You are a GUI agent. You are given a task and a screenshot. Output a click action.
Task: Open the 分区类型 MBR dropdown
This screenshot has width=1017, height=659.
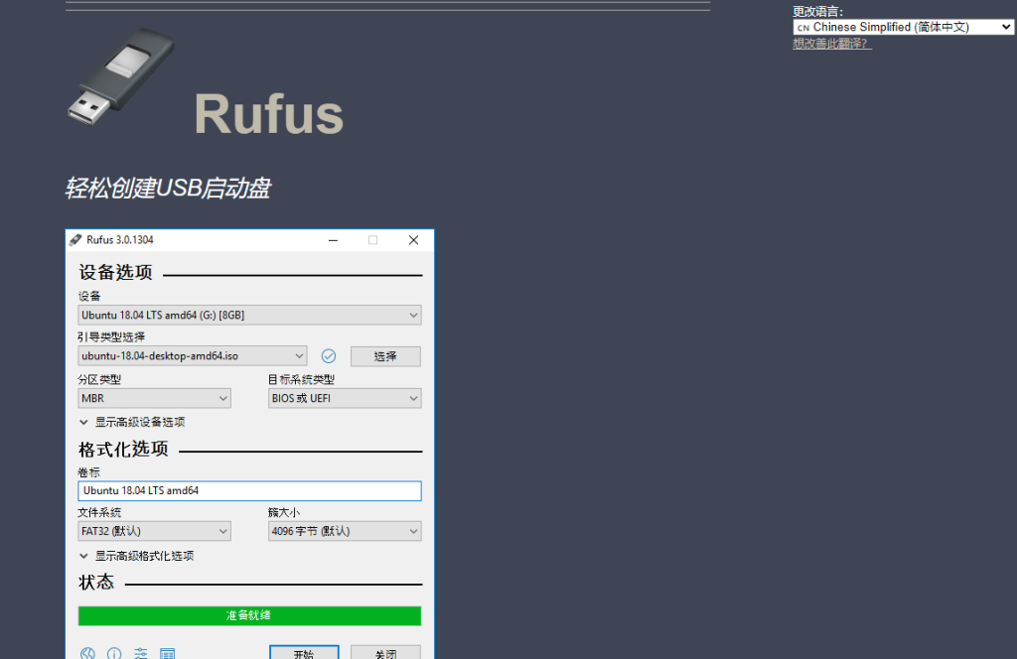pyautogui.click(x=154, y=398)
